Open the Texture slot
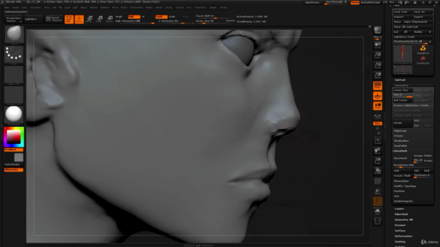This screenshot has width=440, height=247. [x=14, y=95]
